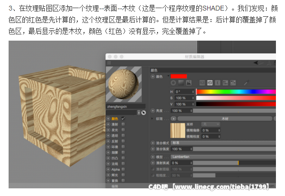285x196 pixels.
Task: Enable the 漫射 channel checkbox
Action: click(x=123, y=124)
